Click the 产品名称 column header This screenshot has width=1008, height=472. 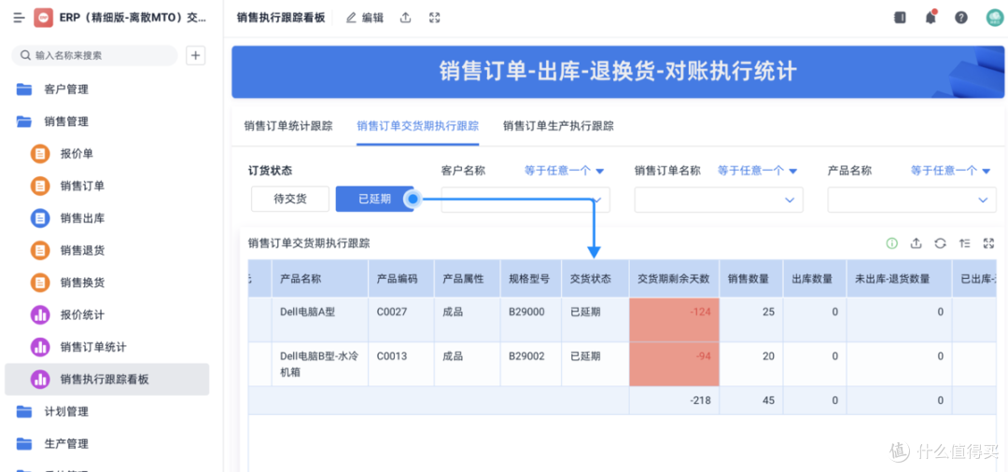pos(320,279)
